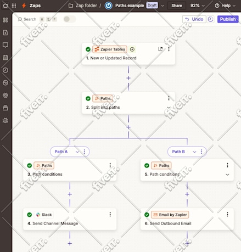Viewport: 241px width, 252px height.
Task: Open the apps grid menu
Action: 14,5
